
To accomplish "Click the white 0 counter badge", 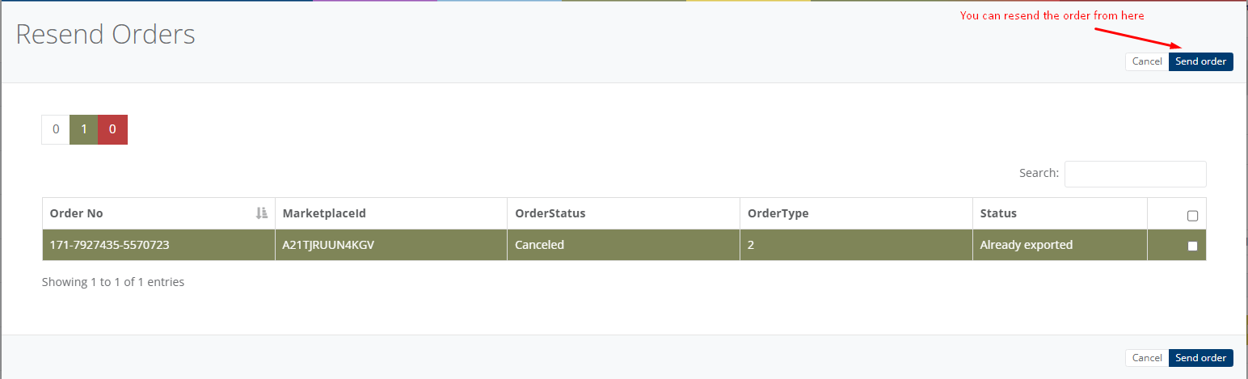I will [56, 129].
